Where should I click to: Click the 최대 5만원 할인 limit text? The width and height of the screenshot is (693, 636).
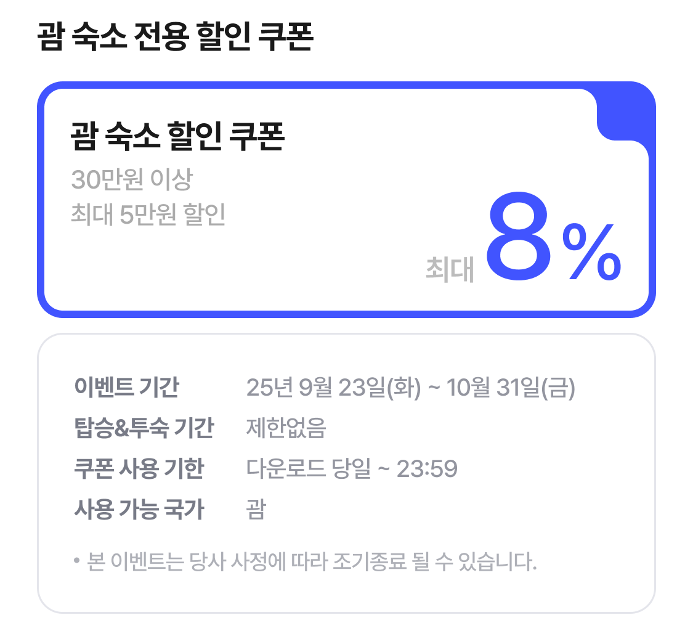(x=148, y=214)
